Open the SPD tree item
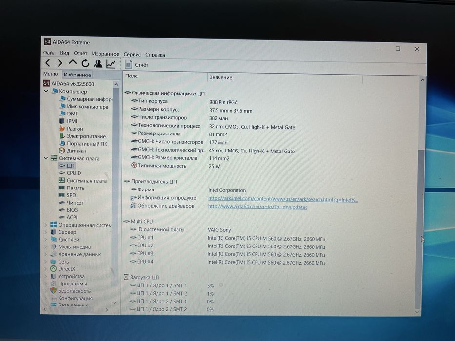The width and height of the screenshot is (455, 341). (67, 195)
